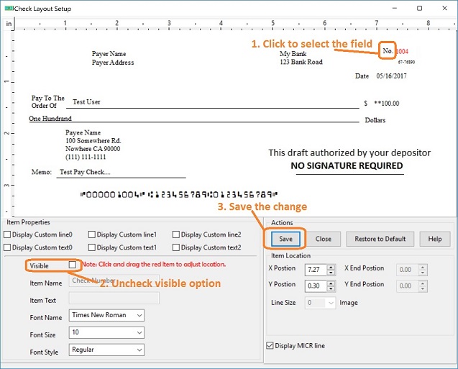
Task: Save the layout changes
Action: (285, 239)
